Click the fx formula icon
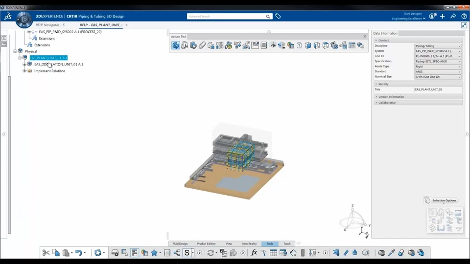Screen dimensions: 470x264 pyautogui.click(x=254, y=253)
